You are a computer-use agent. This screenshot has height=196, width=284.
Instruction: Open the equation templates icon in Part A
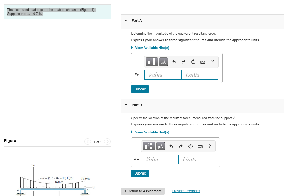pos(152,61)
